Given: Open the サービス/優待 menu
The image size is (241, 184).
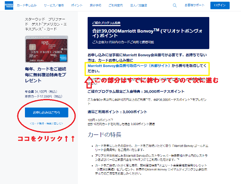Looking at the screenshot, I should coord(54,5).
